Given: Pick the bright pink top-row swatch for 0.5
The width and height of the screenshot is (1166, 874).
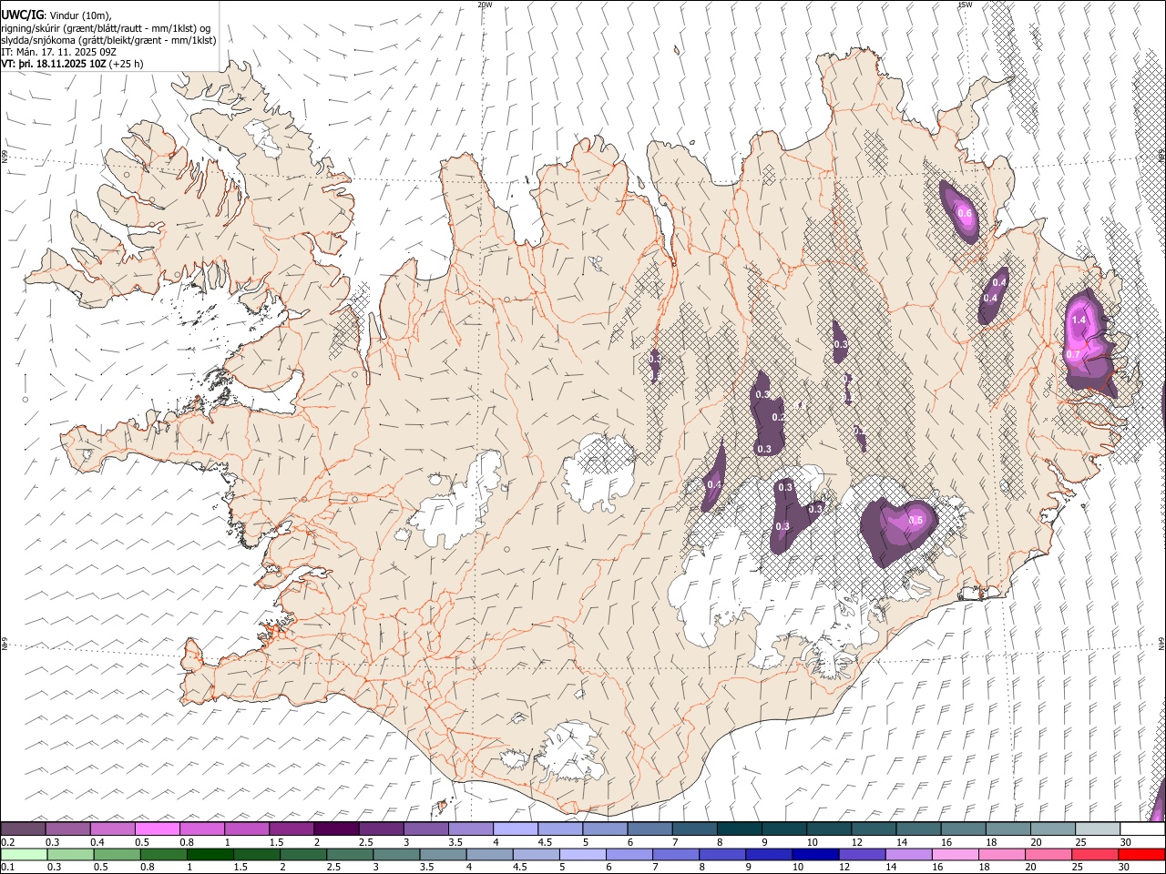Looking at the screenshot, I should point(158,829).
